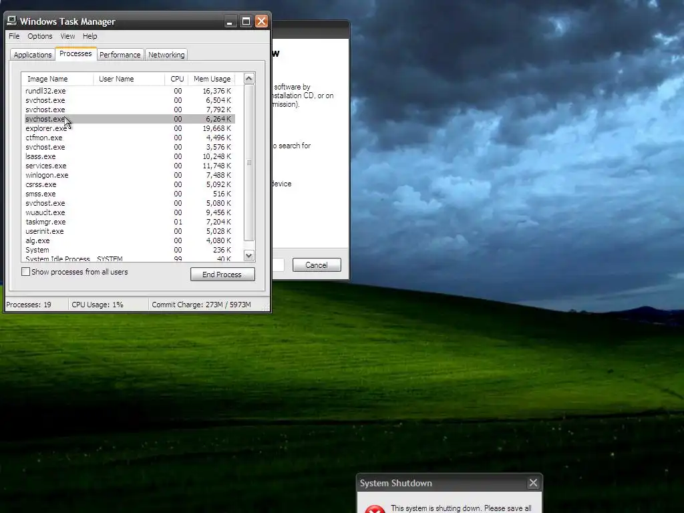
Task: Sort by the Mem Usage column header
Action: coord(212,79)
